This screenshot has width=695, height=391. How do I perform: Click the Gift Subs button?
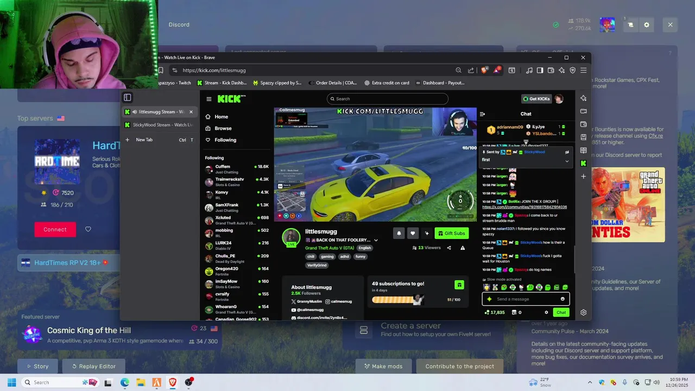[451, 233]
